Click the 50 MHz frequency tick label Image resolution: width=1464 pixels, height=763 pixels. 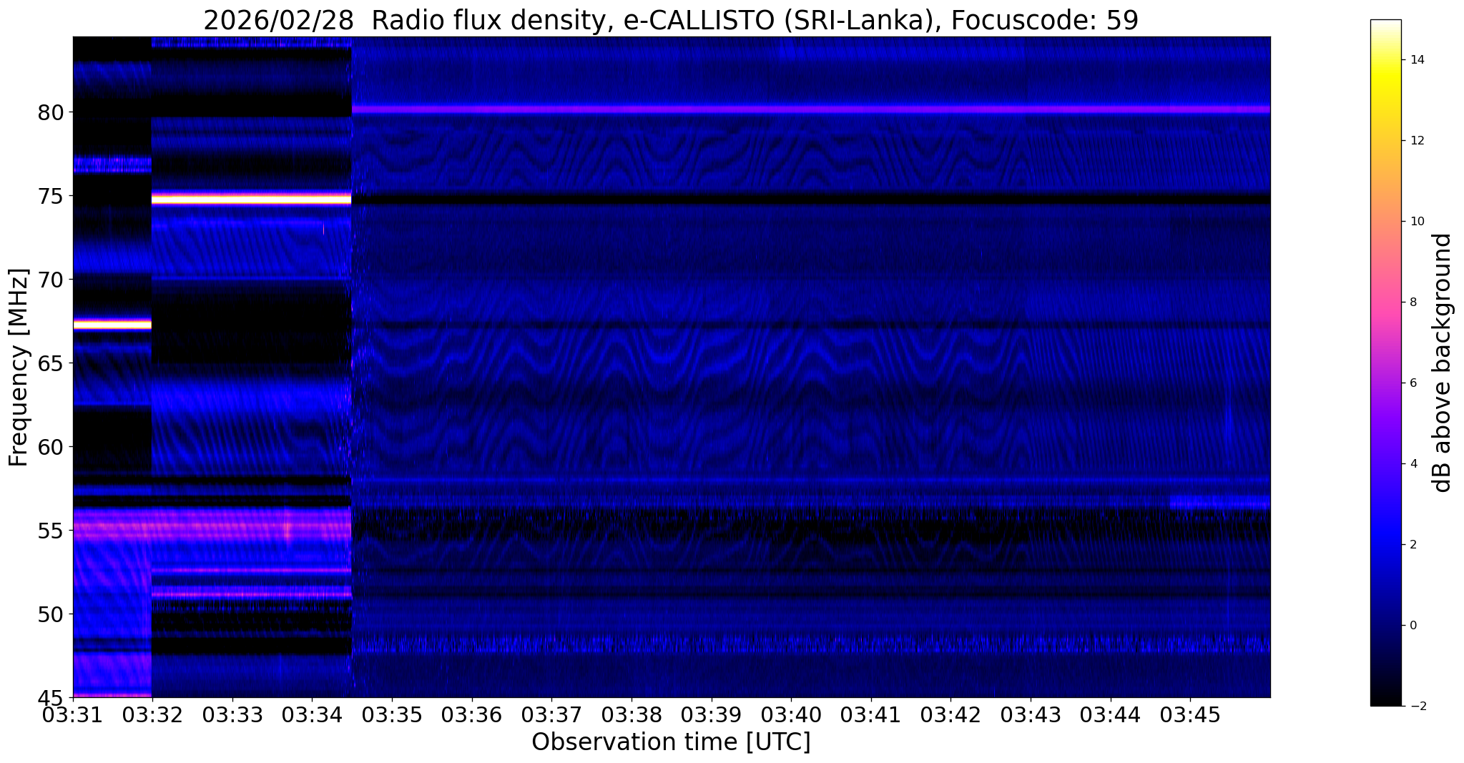coord(51,614)
